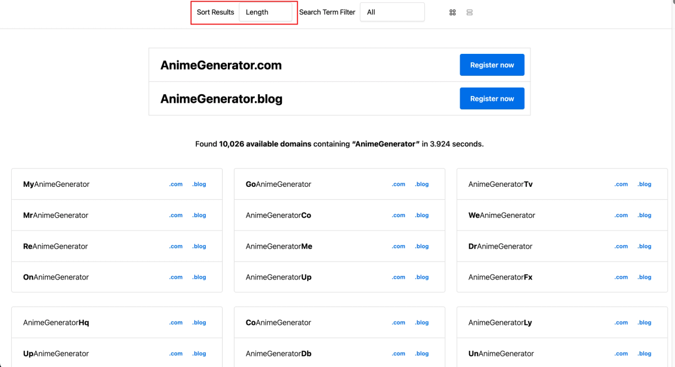Image resolution: width=675 pixels, height=367 pixels.
Task: Click AnimeGenerator.blog domain title
Action: pos(222,99)
